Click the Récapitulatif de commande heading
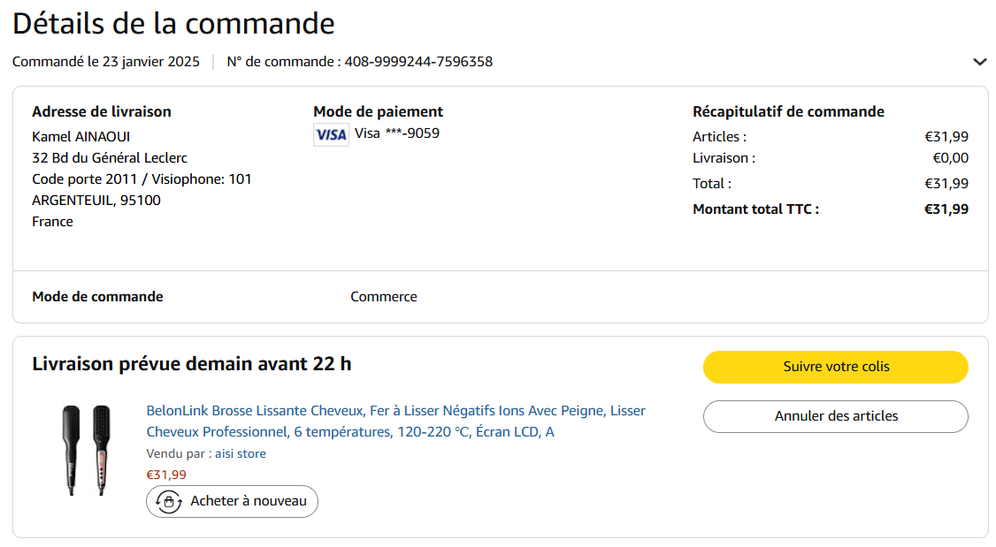The height and width of the screenshot is (547, 996). (x=787, y=111)
